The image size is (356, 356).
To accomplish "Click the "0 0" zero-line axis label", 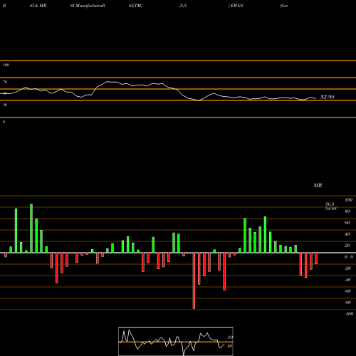I will pos(349,257).
